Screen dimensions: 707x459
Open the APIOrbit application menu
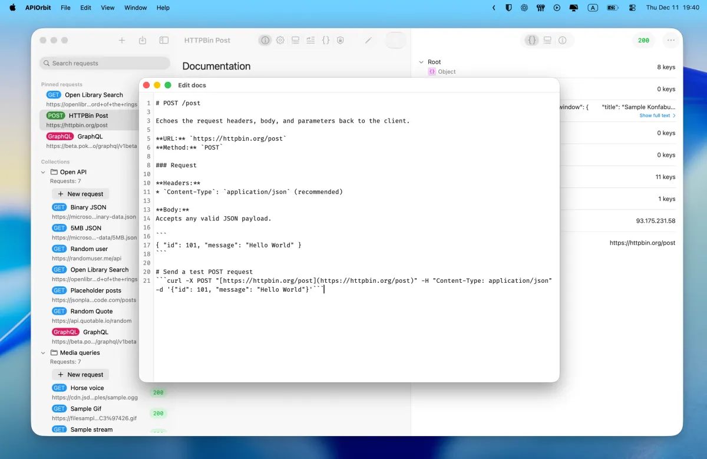pyautogui.click(x=37, y=8)
